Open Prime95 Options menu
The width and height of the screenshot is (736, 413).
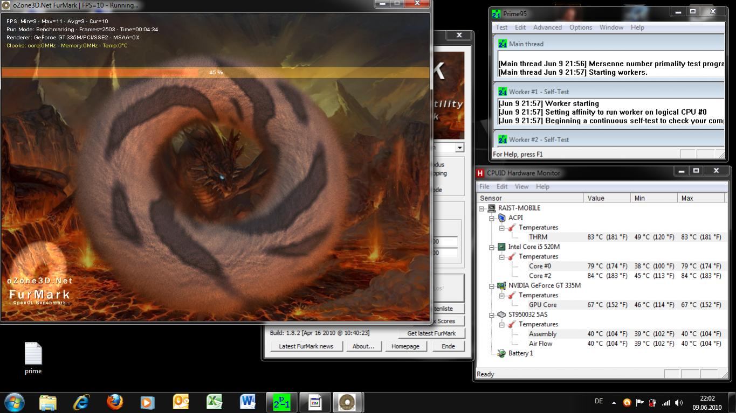581,27
